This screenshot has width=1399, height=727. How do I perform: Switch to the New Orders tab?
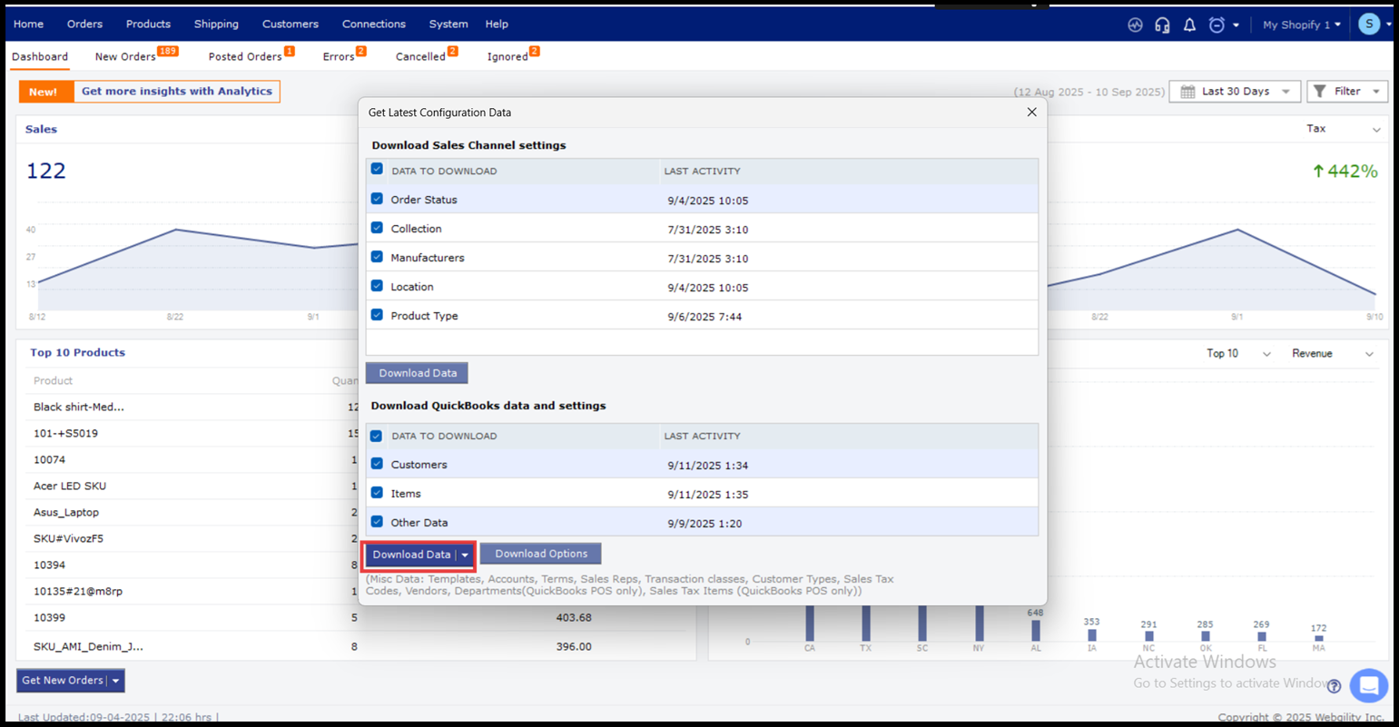click(x=126, y=56)
